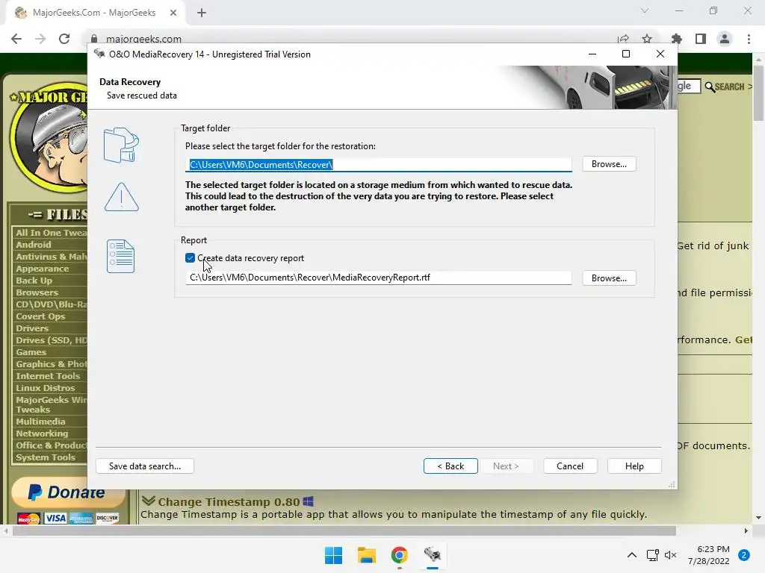Click the O&O MediaRecovery title bar icon
Screen dimensions: 765x573
[x=99, y=54]
